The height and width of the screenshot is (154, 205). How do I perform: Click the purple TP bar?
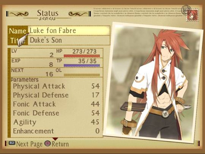[82, 65]
